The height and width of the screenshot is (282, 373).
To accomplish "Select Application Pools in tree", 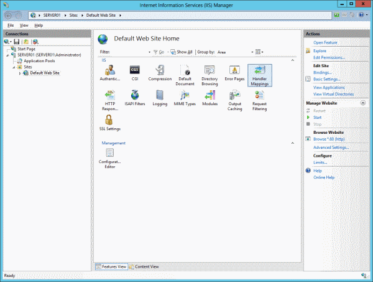I will [39, 61].
